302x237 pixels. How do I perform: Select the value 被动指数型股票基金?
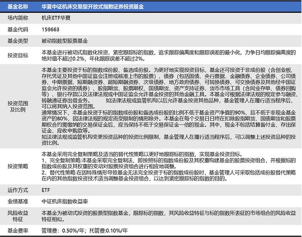64,41
